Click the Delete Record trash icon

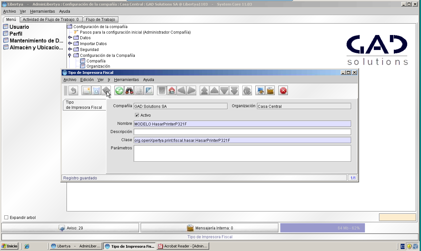(x=96, y=91)
